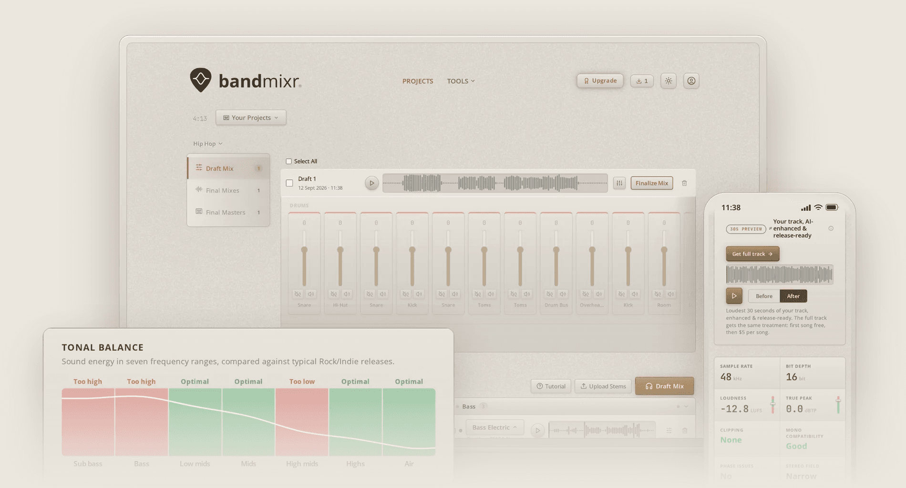Delete the Bass Electric stem
Image resolution: width=906 pixels, height=488 pixels.
pos(685,430)
